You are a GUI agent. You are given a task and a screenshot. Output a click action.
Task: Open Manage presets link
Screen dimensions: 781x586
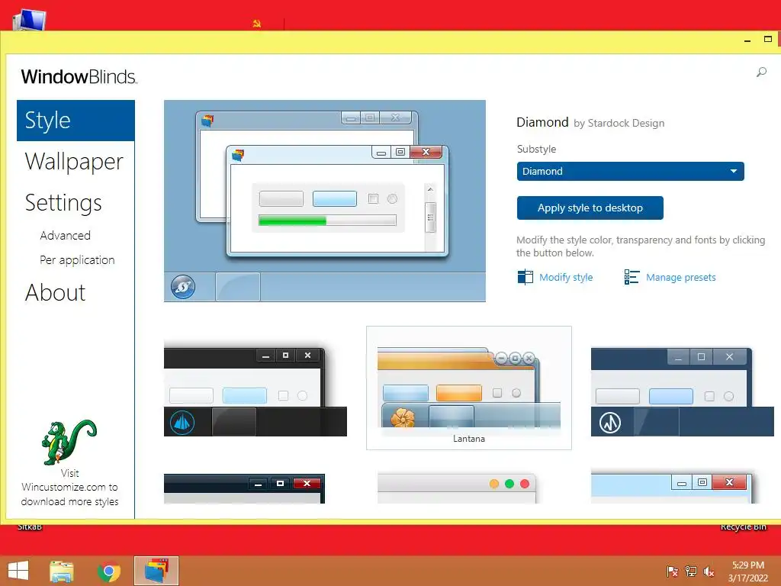tap(680, 278)
